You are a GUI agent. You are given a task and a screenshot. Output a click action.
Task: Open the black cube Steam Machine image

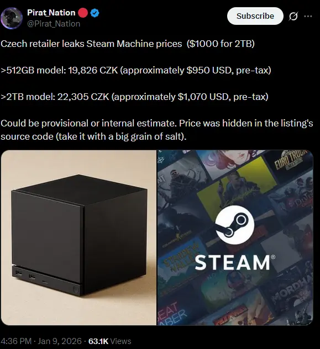click(x=78, y=237)
